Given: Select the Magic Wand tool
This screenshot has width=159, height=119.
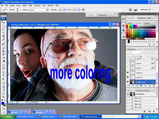Looking at the screenshot, I should [3, 33].
